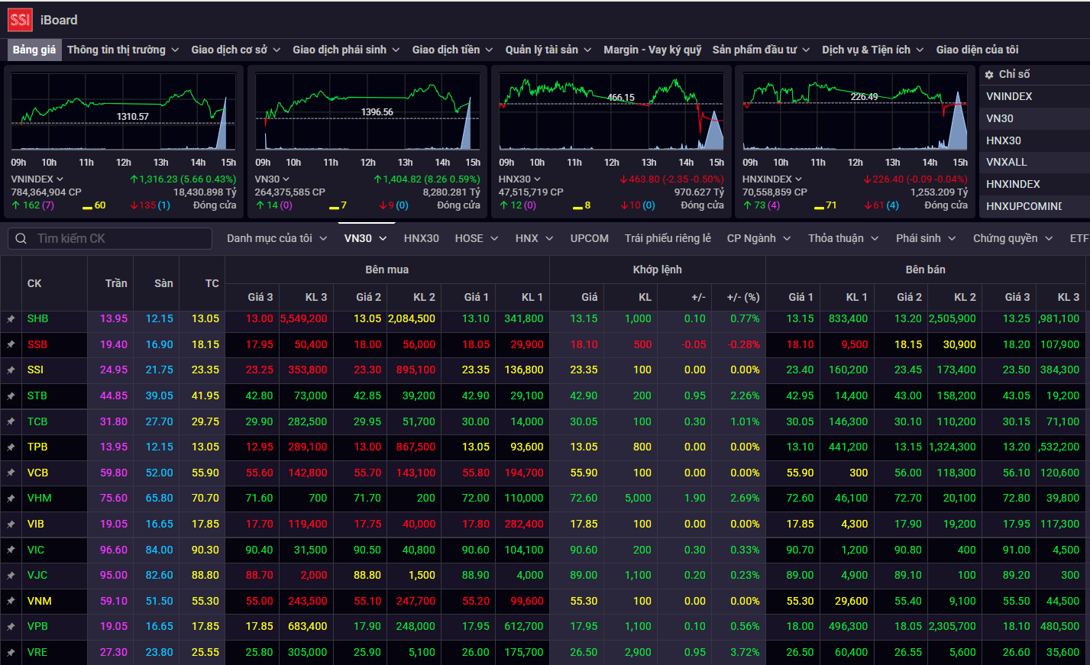This screenshot has height=665, width=1090.
Task: Open Giao diện của tôi menu
Action: click(x=977, y=50)
